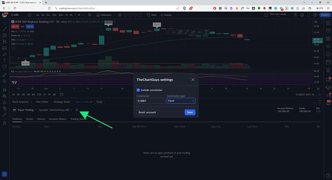Remove drawings with trash icon

[x=4, y=123]
